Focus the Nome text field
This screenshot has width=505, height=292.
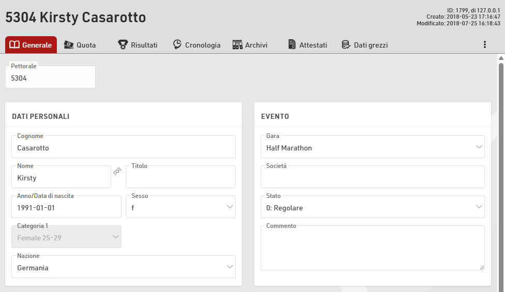point(61,178)
